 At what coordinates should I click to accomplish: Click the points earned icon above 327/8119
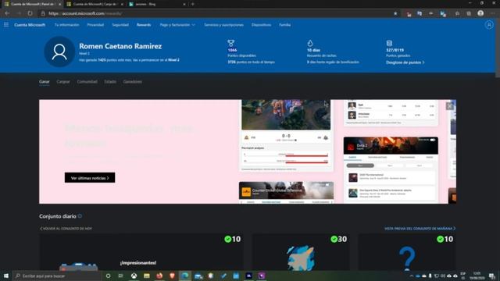tap(389, 43)
